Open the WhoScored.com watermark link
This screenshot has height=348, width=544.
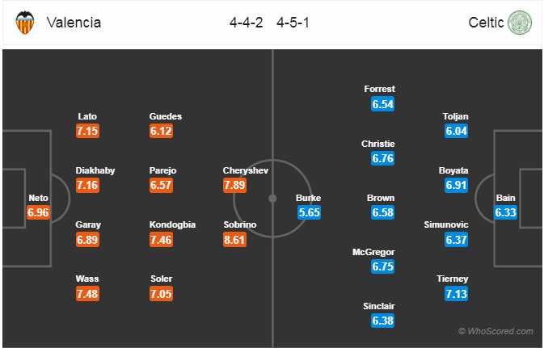(496, 331)
